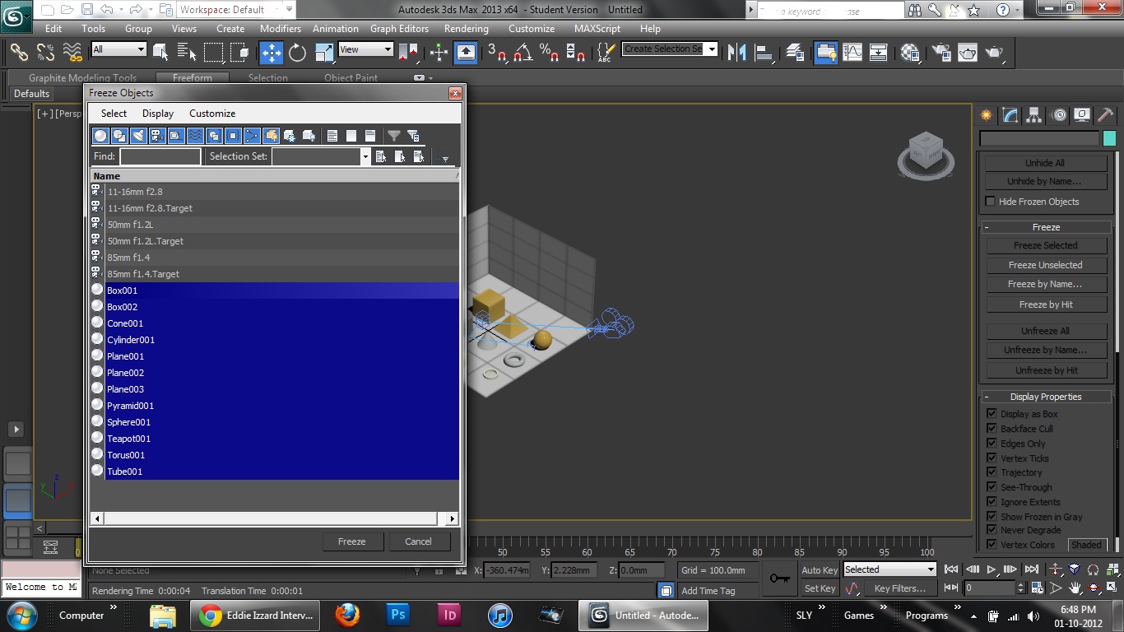Toggle Display Lights filter in Freeze Objects

coord(138,136)
